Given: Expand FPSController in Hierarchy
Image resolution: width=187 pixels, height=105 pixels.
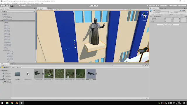Looking at the screenshot, I should pos(2,16).
